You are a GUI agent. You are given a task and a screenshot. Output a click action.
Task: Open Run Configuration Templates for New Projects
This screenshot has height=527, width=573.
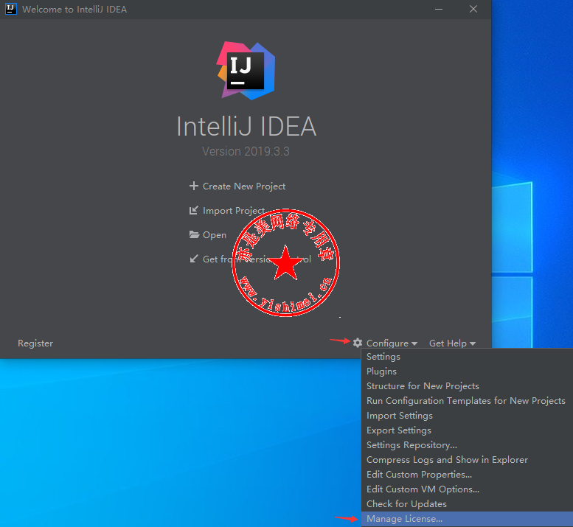point(467,401)
